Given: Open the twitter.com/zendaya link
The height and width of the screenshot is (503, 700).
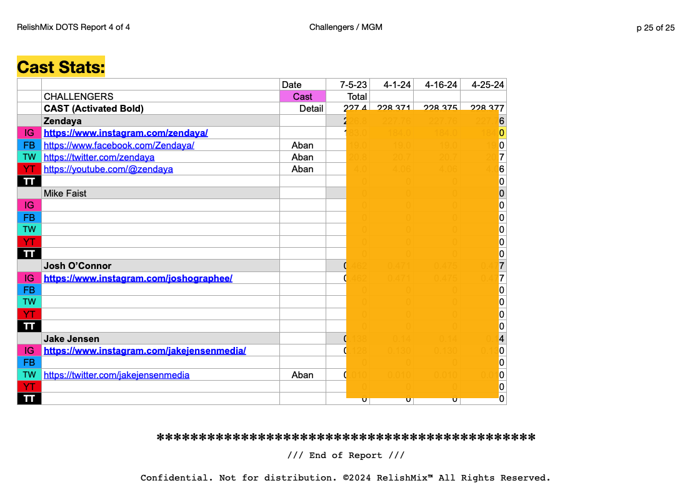Looking at the screenshot, I should (x=99, y=157).
